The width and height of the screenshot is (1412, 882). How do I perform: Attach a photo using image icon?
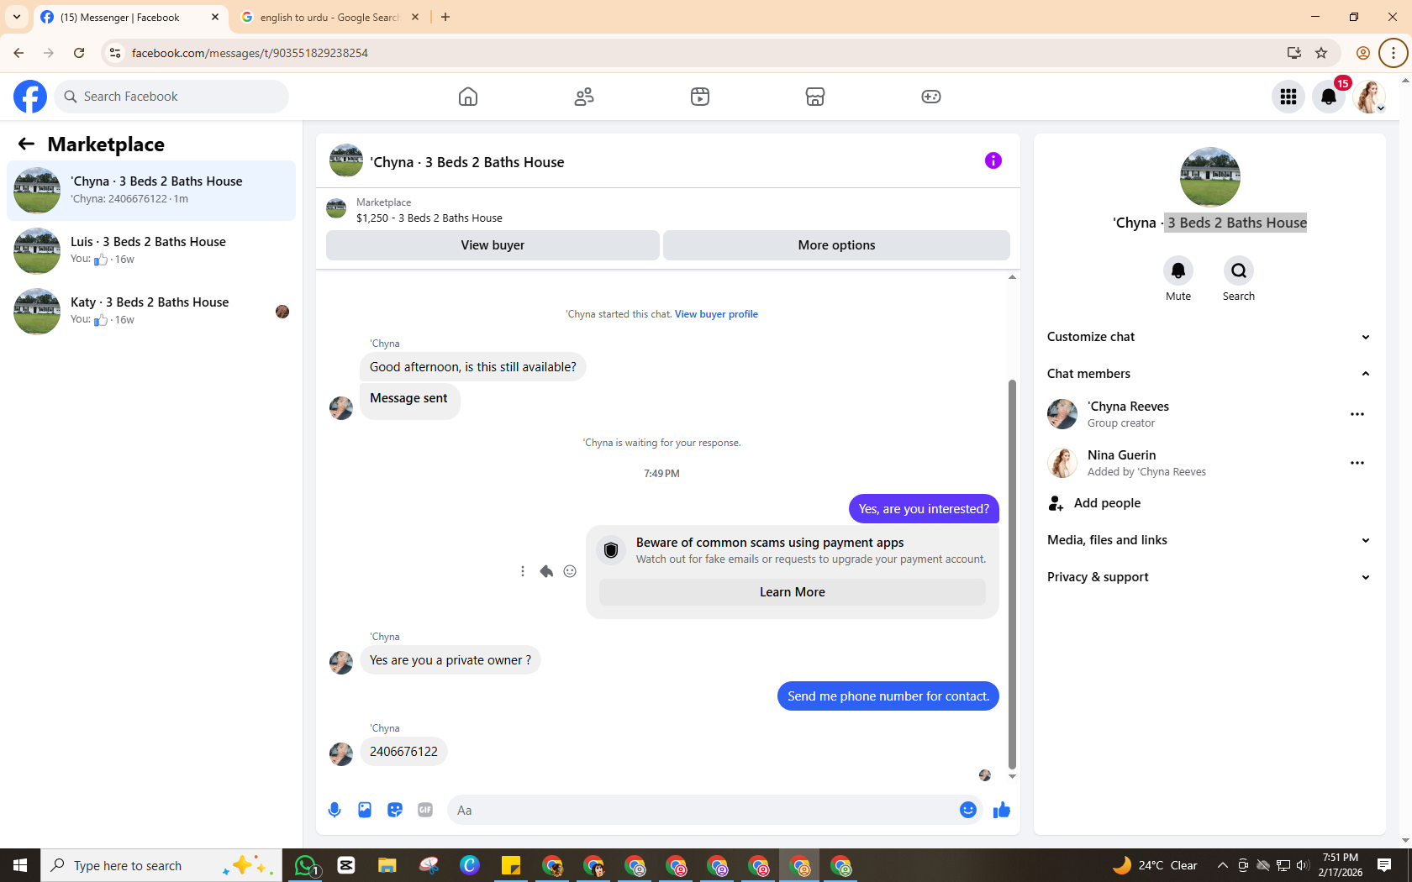pyautogui.click(x=365, y=810)
